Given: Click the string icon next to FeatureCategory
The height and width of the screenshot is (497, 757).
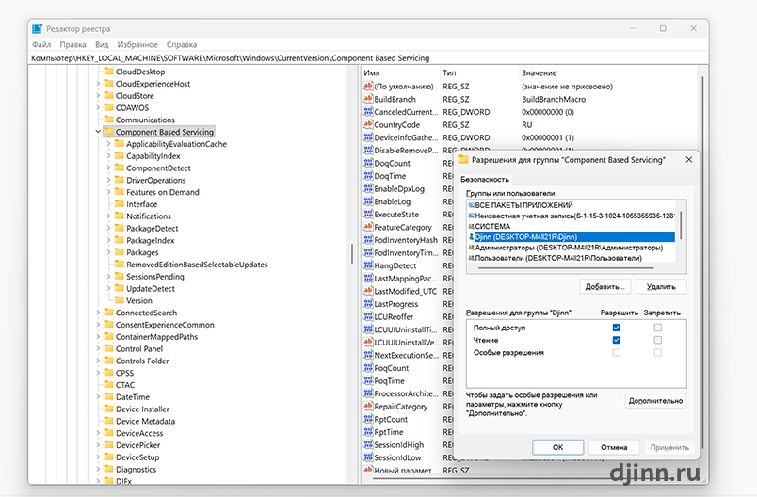Looking at the screenshot, I should coord(368,227).
